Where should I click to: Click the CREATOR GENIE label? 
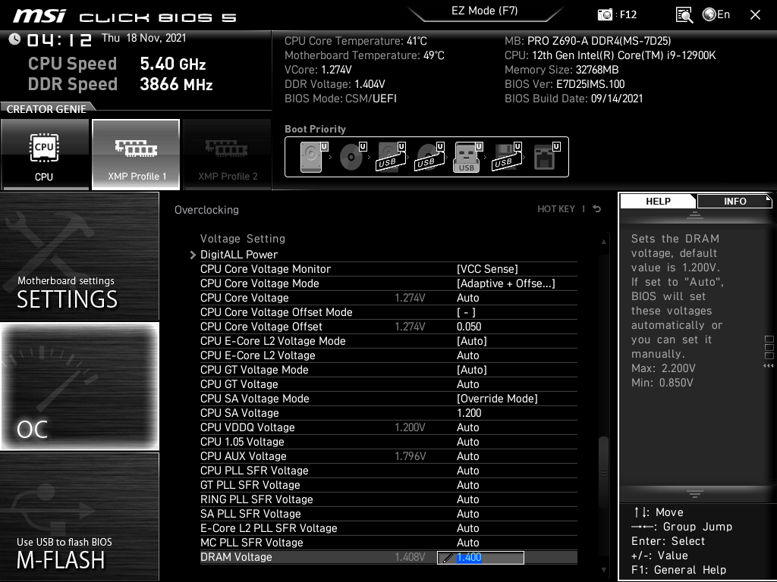pyautogui.click(x=46, y=109)
